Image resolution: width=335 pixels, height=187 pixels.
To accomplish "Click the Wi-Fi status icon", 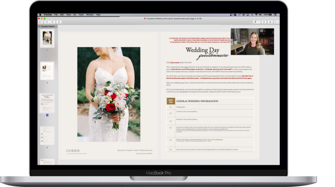I will pyautogui.click(x=257, y=15).
